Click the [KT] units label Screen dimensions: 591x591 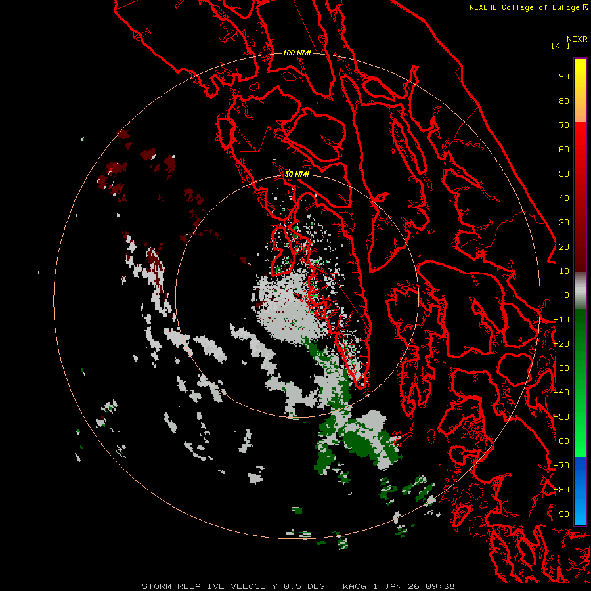560,45
